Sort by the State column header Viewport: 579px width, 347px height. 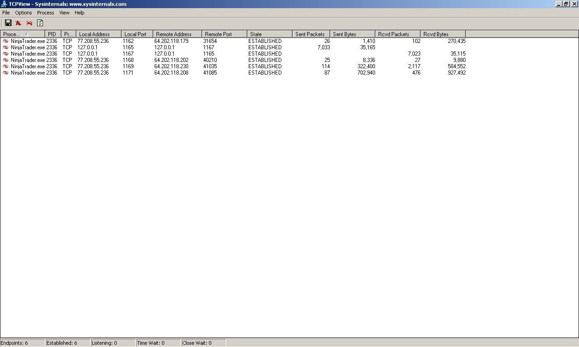pyautogui.click(x=270, y=34)
